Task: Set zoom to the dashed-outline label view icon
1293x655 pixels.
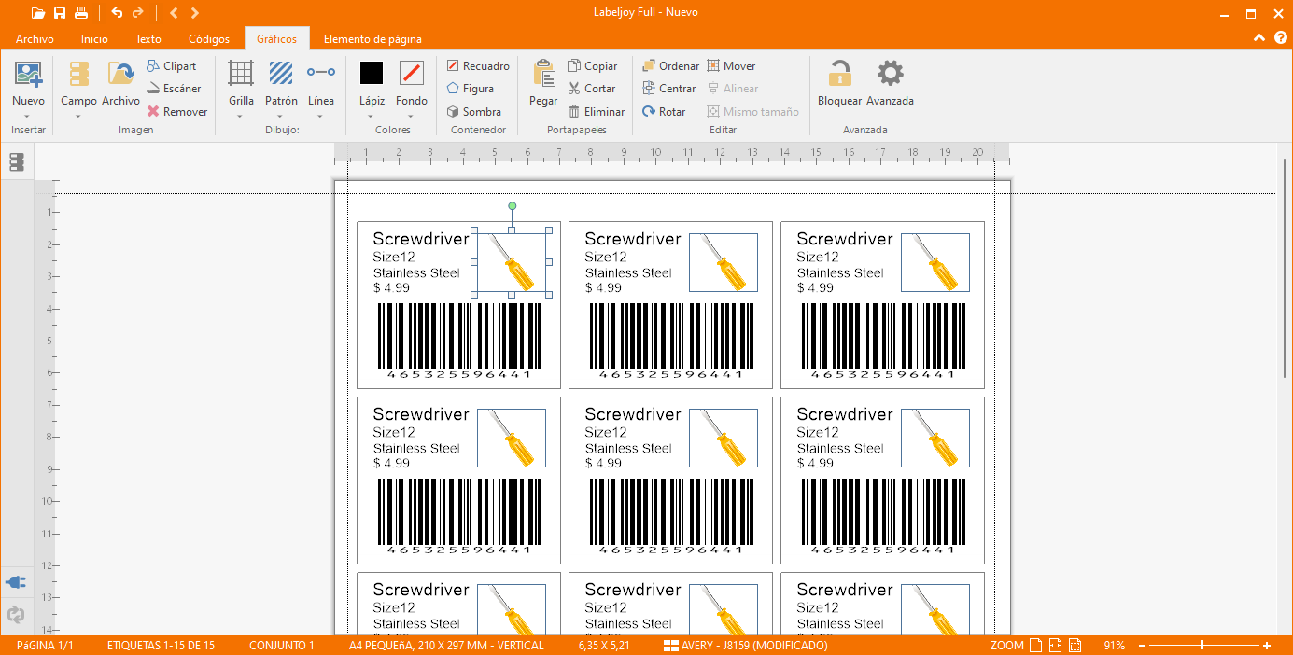Action: tap(1075, 646)
